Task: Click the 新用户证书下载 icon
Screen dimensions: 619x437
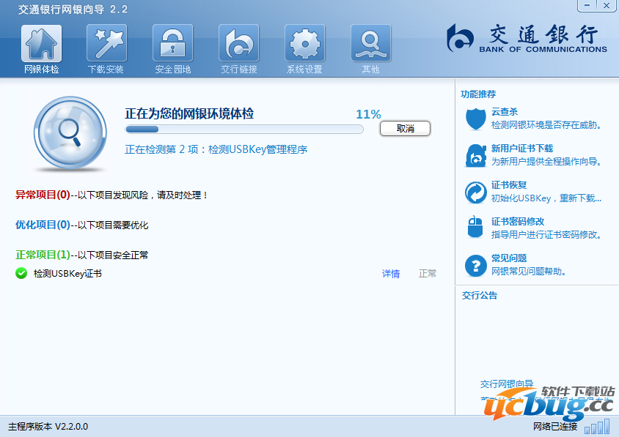Action: pos(476,155)
